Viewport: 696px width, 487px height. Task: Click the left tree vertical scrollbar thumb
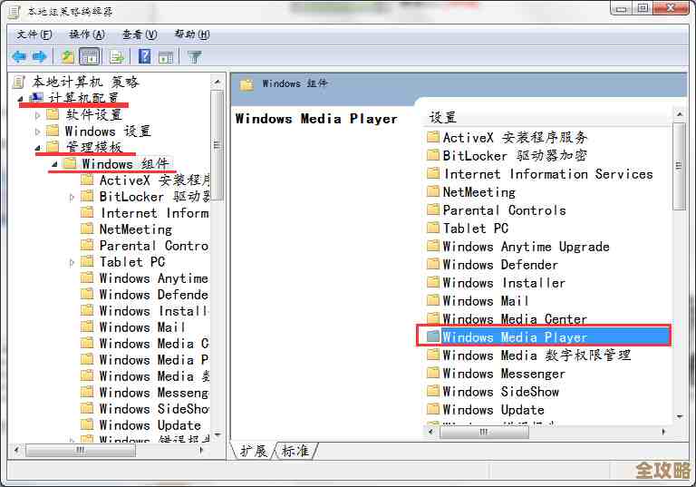click(x=217, y=145)
